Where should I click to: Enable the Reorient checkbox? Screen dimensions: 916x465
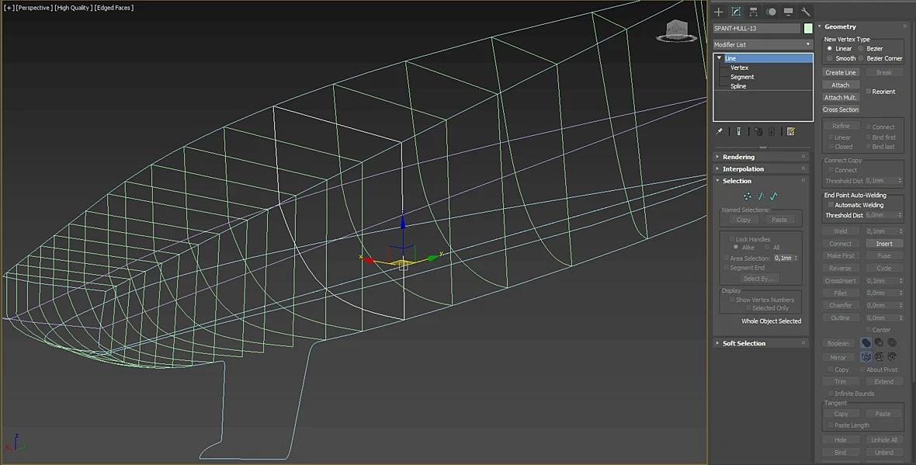[x=868, y=92]
